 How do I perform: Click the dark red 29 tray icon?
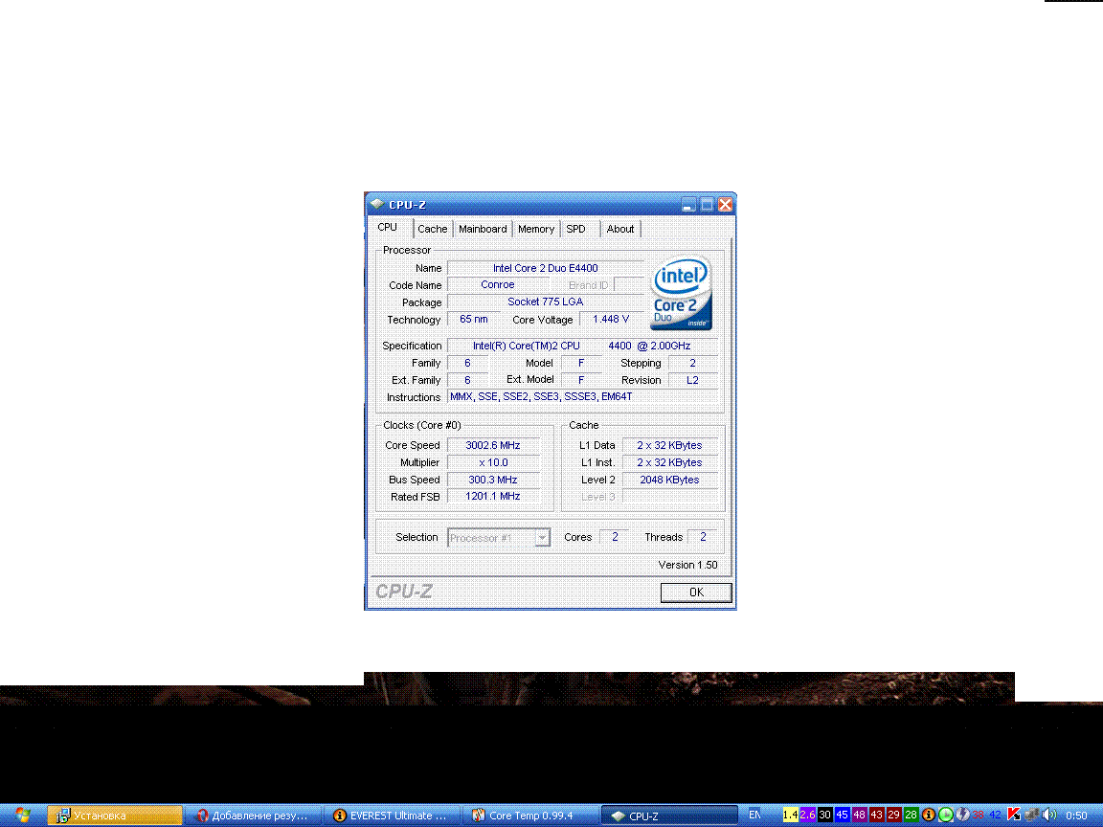(x=894, y=816)
